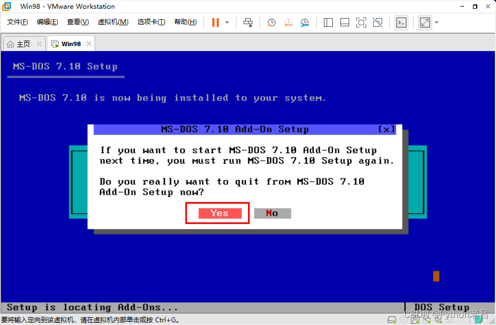Pause the Win98 virtual machine
This screenshot has width=496, height=325.
point(216,23)
